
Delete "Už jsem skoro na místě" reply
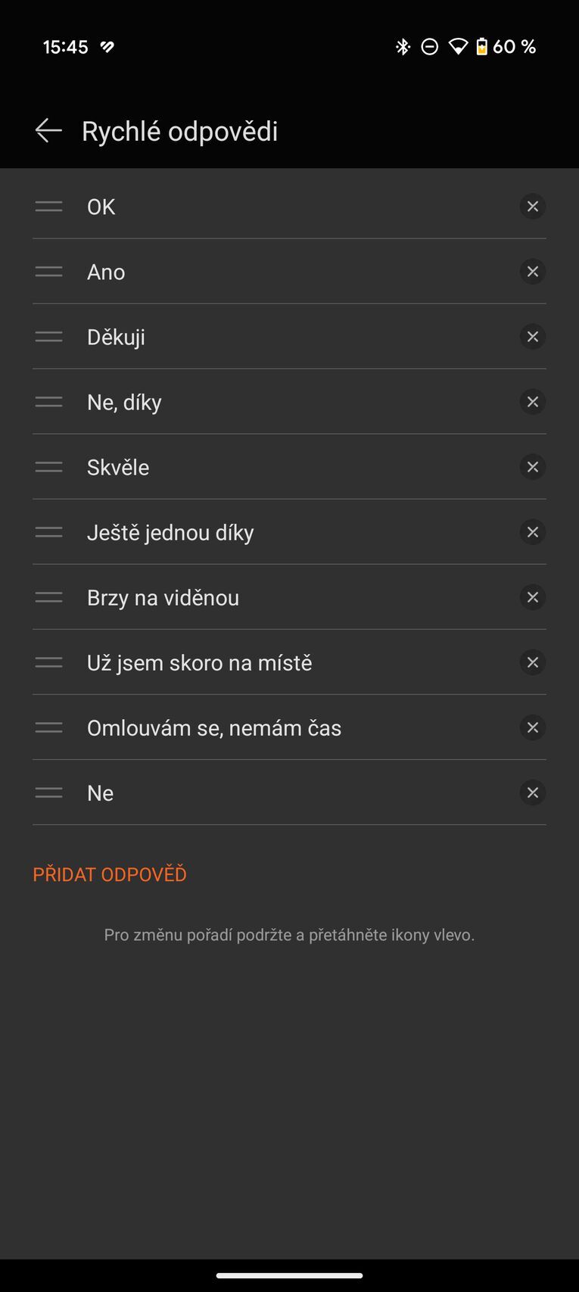click(533, 662)
